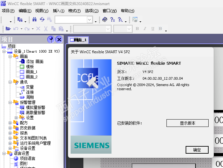223x168 pixels.
Task: Collapse the 通讯 folder node
Action: pos(10,82)
